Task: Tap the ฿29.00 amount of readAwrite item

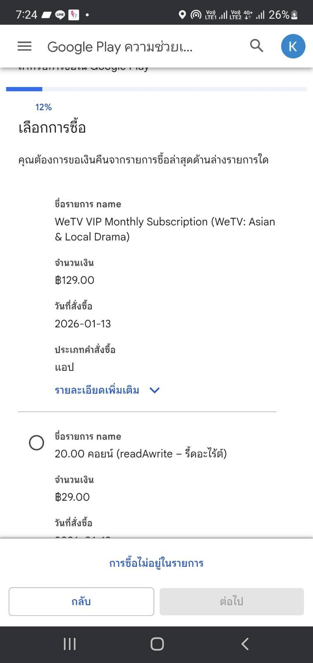Action: (72, 497)
